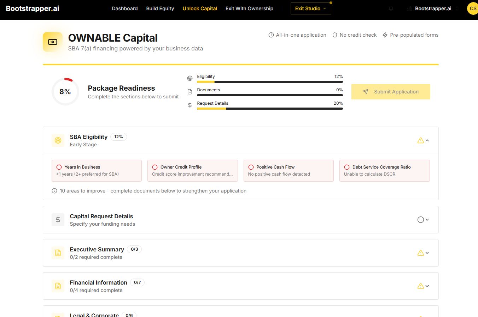Click the Financial Information document icon
The width and height of the screenshot is (478, 317).
tap(58, 286)
